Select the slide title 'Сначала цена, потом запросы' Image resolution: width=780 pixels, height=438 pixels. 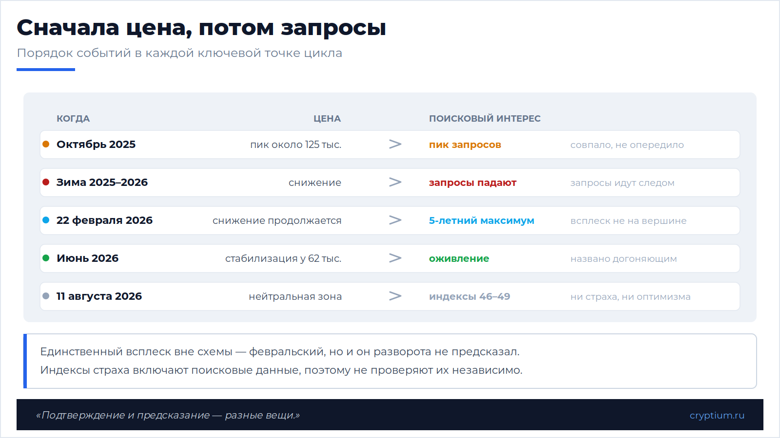click(x=201, y=28)
